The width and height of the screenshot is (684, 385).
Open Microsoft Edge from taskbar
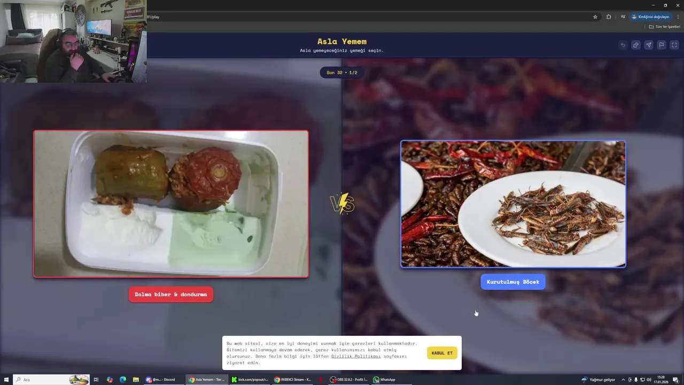pyautogui.click(x=123, y=380)
